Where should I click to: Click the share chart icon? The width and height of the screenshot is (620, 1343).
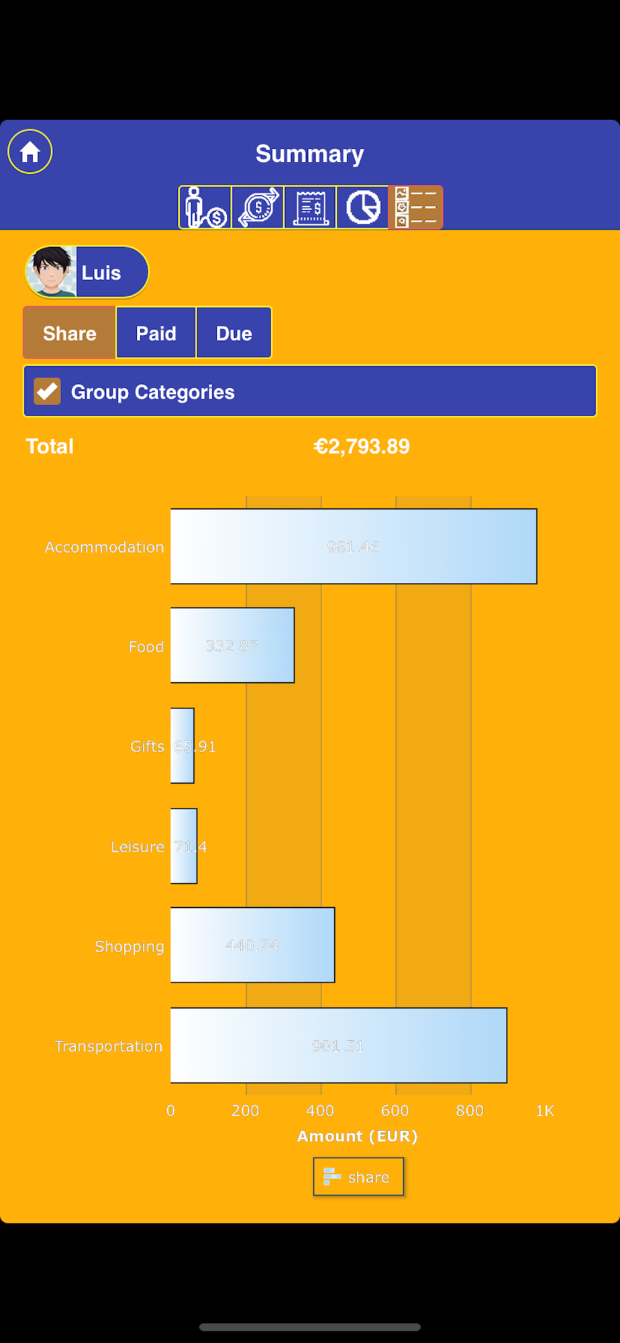[332, 1176]
